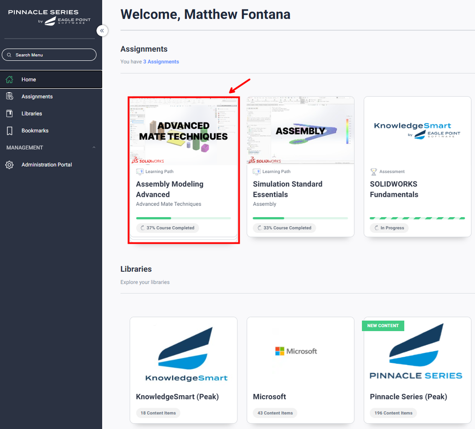Click the Home house icon in sidebar

click(x=9, y=79)
